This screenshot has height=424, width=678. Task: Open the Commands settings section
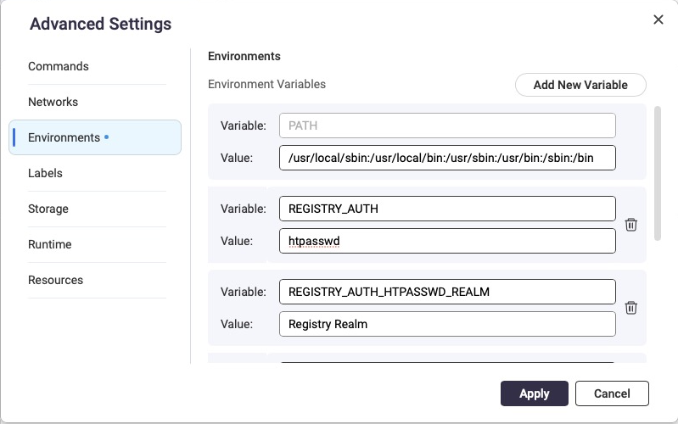(59, 66)
